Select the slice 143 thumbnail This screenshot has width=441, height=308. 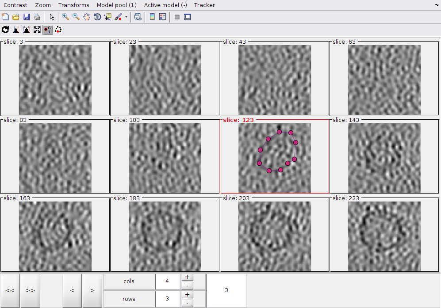click(x=384, y=158)
